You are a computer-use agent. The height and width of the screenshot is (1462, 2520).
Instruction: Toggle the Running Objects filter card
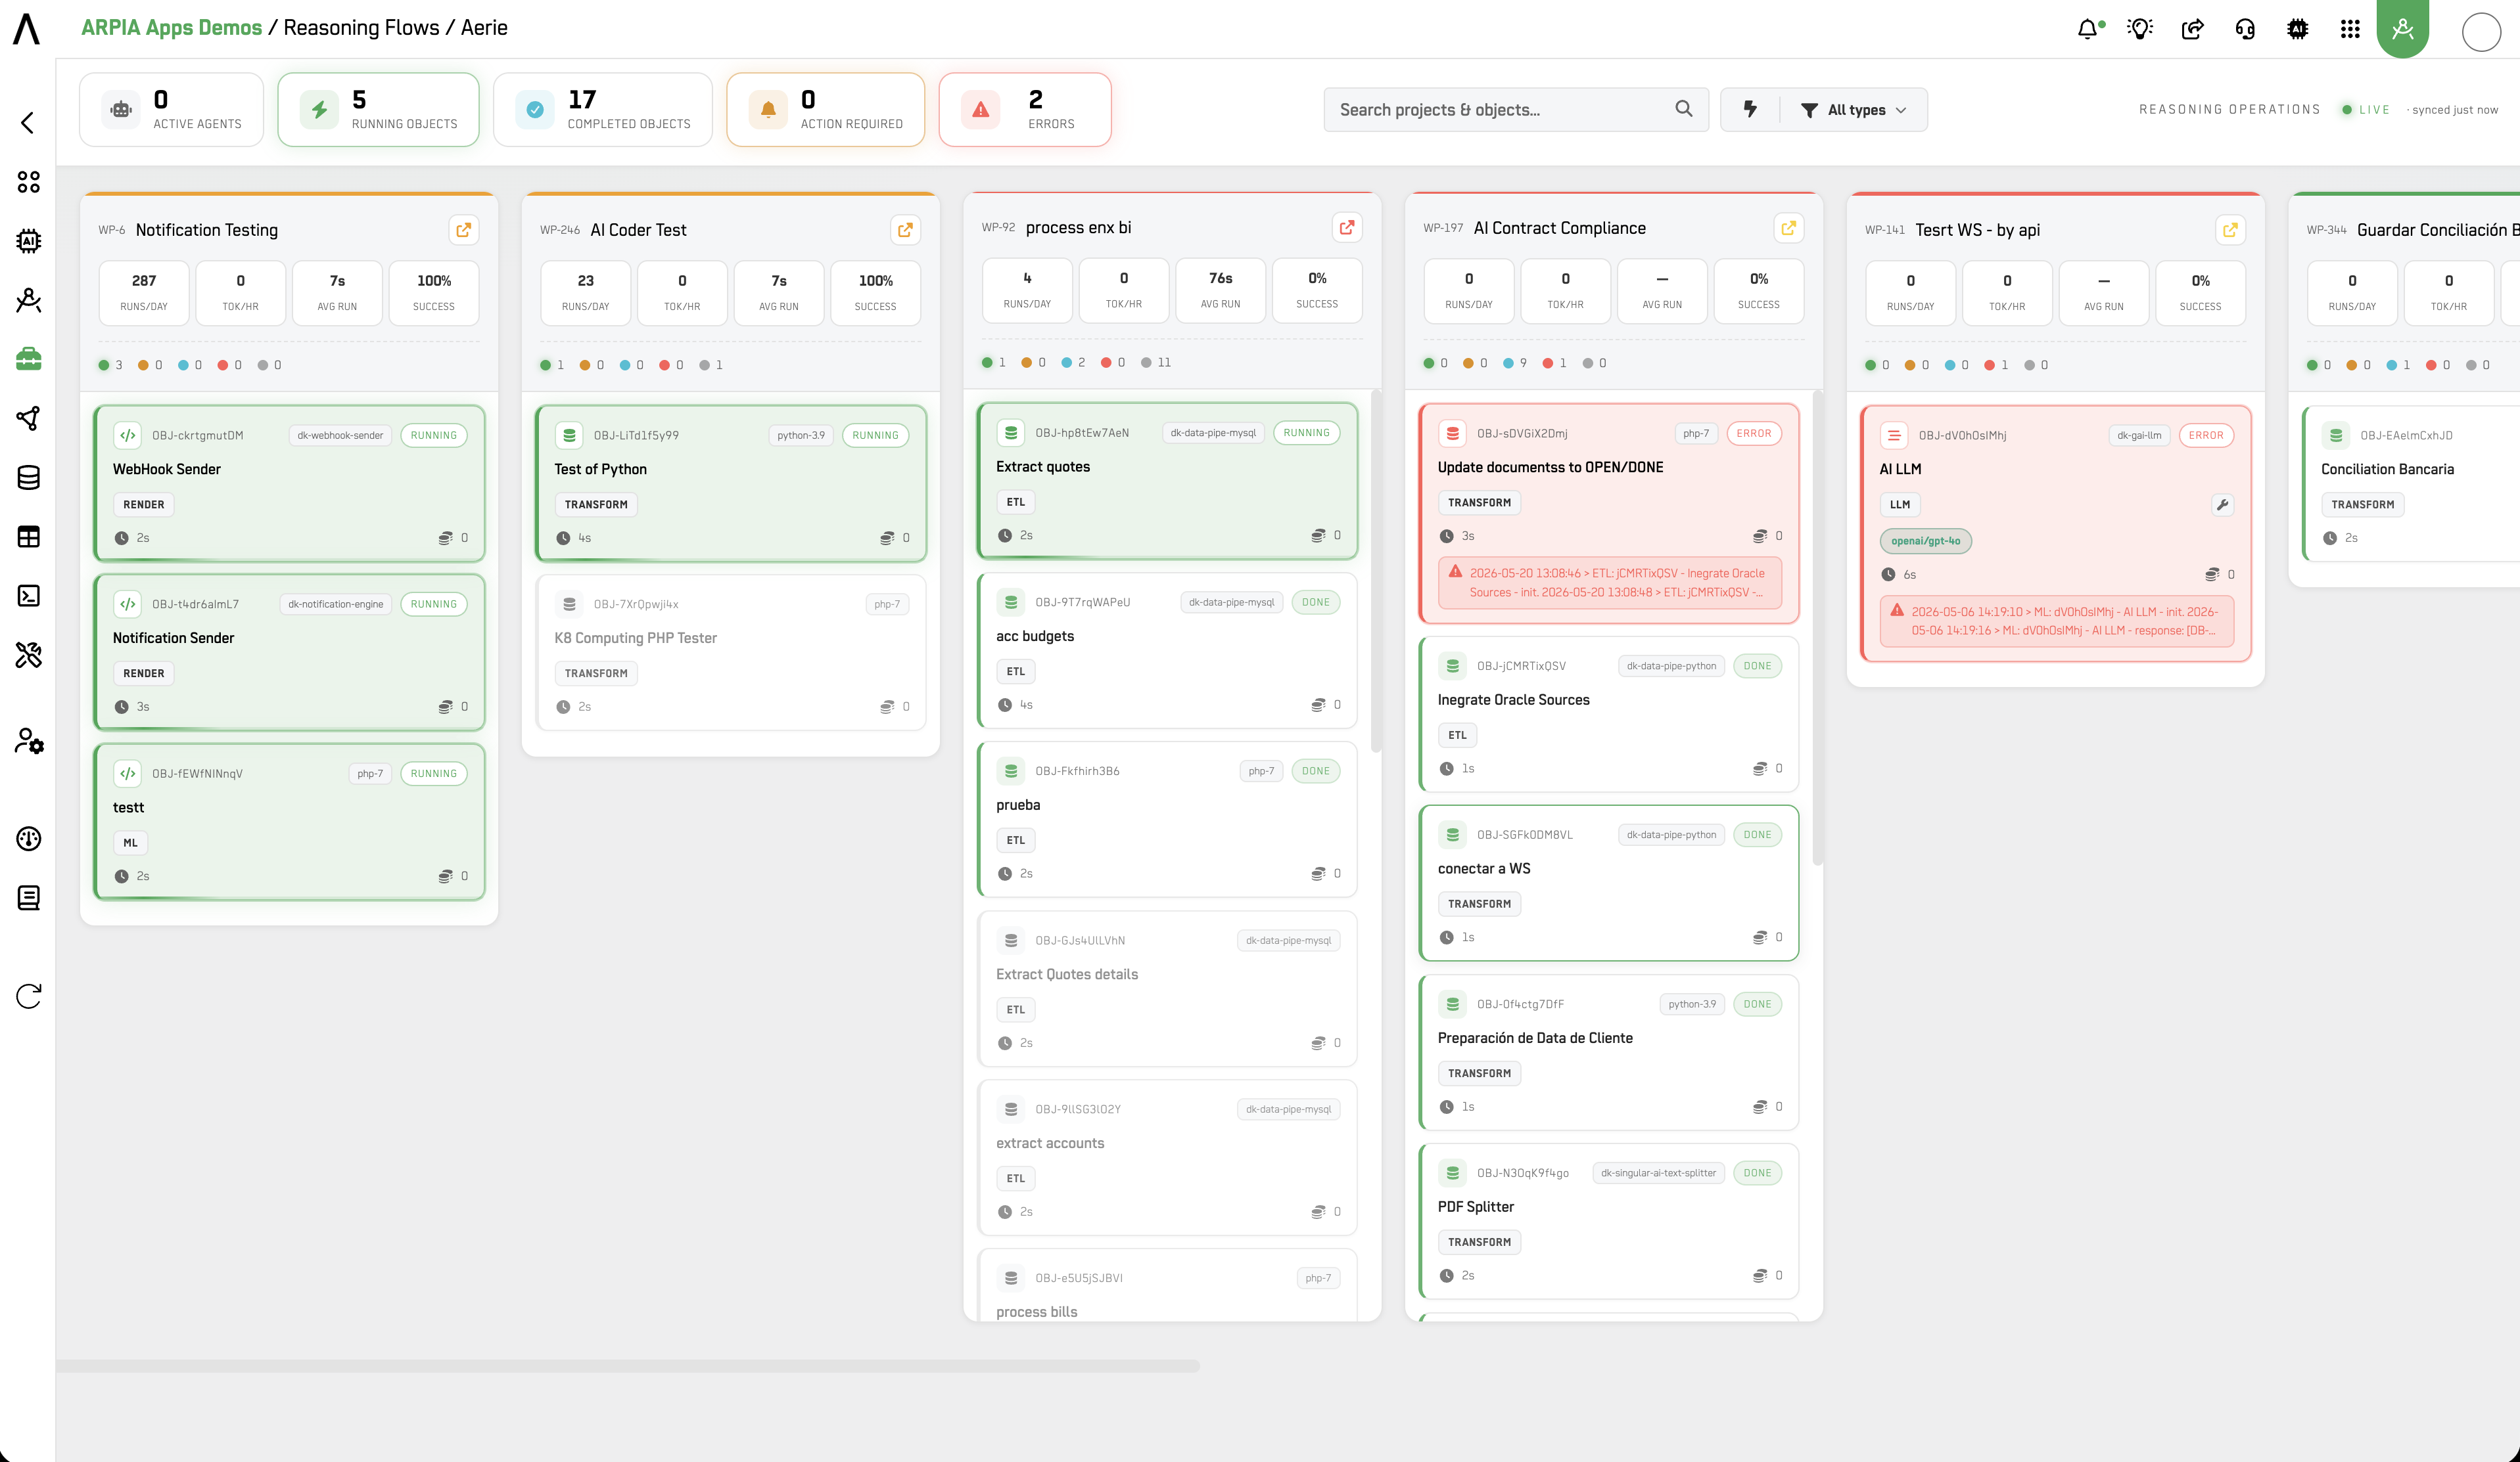pos(379,110)
